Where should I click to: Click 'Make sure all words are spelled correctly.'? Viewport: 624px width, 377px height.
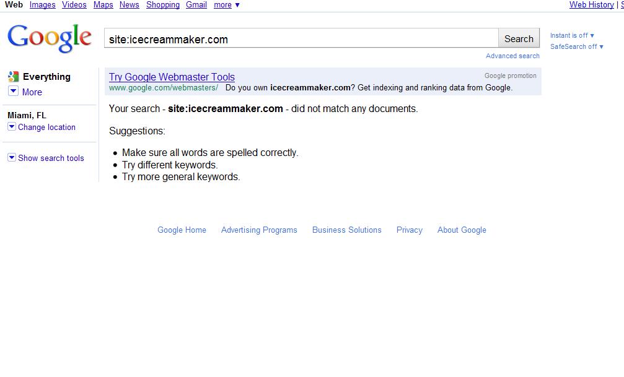tap(210, 153)
